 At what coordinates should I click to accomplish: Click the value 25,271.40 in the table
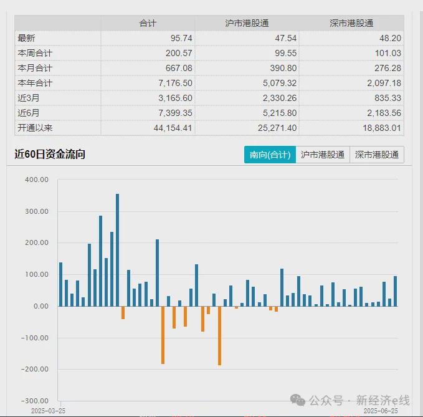click(x=277, y=128)
